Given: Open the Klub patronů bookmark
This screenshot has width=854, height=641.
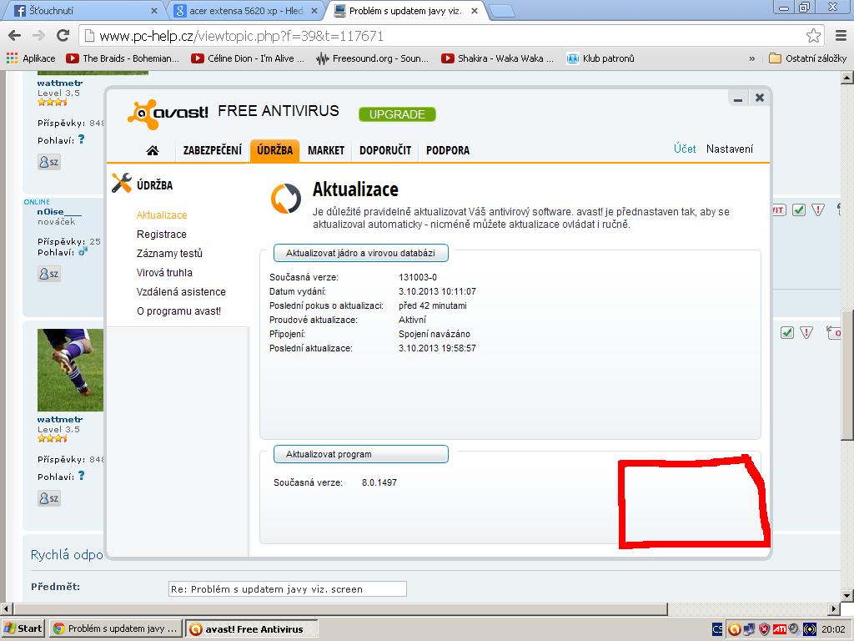Looking at the screenshot, I should [x=600, y=58].
